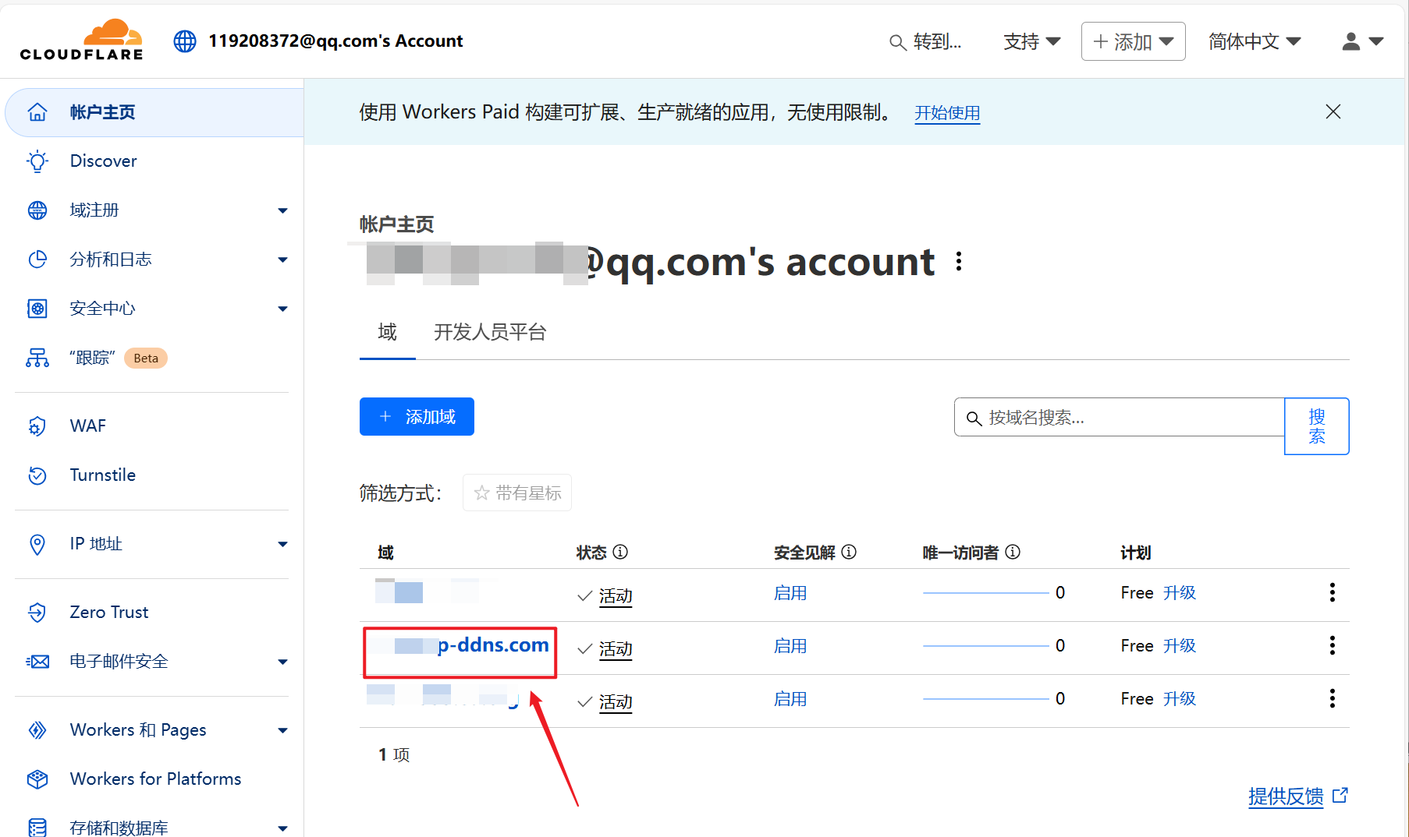Screen dimensions: 1409x837
Task: Click the Beta badge next to 跟踪
Action: 146,358
